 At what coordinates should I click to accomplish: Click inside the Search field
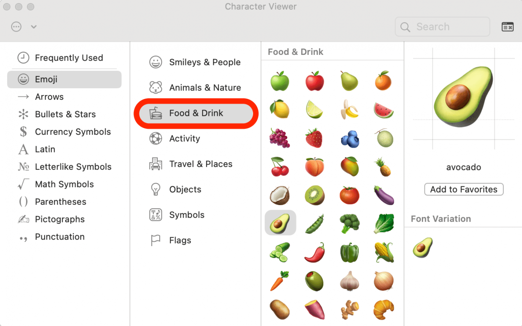[x=442, y=27]
